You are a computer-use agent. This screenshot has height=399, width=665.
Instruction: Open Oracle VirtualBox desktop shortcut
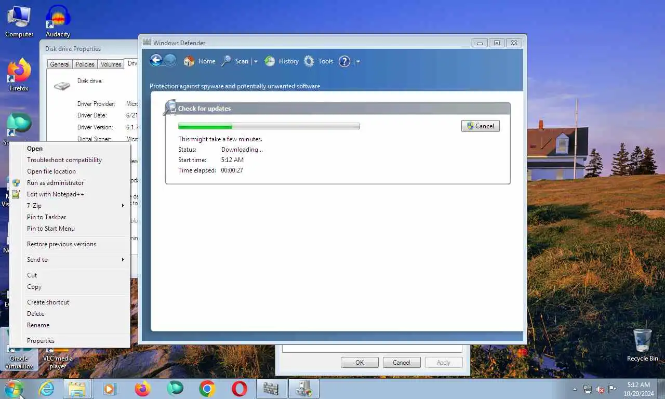point(19,358)
